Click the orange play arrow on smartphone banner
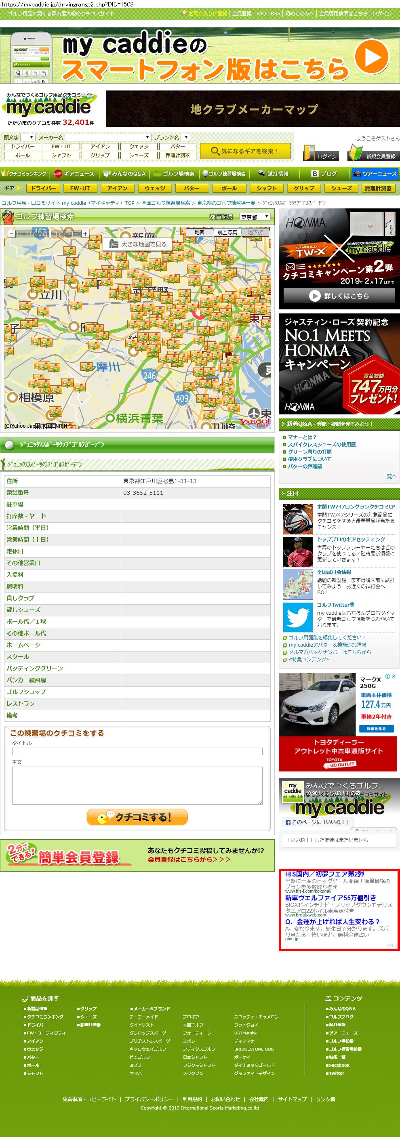This screenshot has height=1137, width=400. pyautogui.click(x=372, y=57)
